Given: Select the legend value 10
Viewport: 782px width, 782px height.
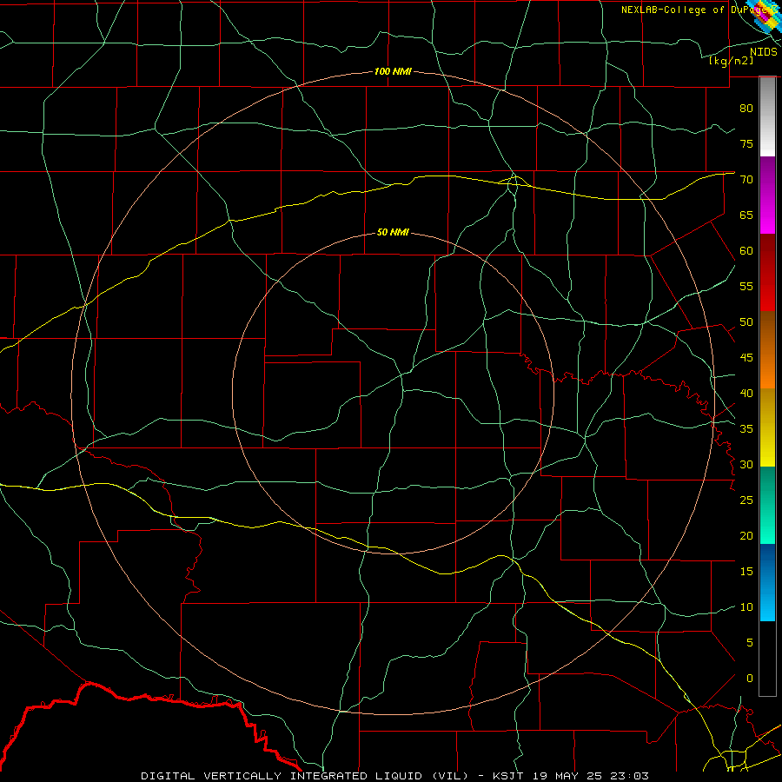Looking at the screenshot, I should pos(746,607).
